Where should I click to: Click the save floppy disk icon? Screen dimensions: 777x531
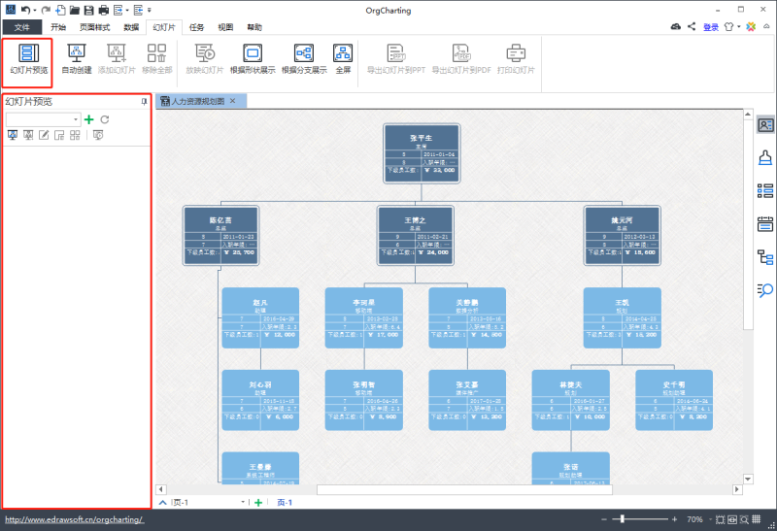(x=88, y=10)
